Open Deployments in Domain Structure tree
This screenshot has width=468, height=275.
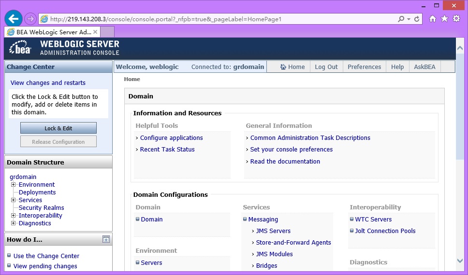click(37, 192)
